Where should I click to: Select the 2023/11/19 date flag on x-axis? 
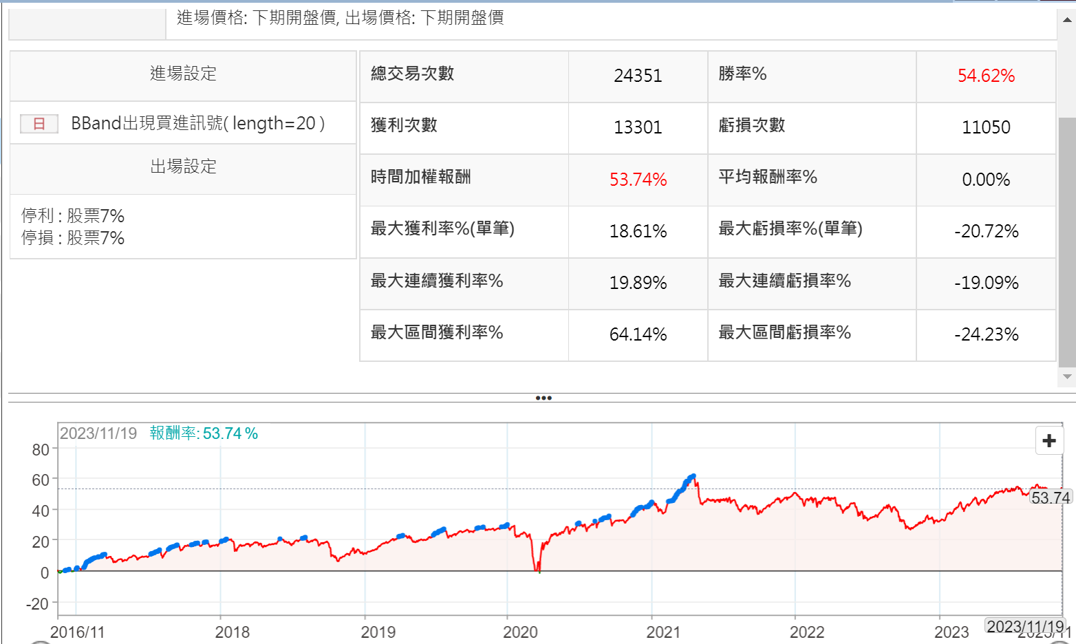tap(1025, 626)
